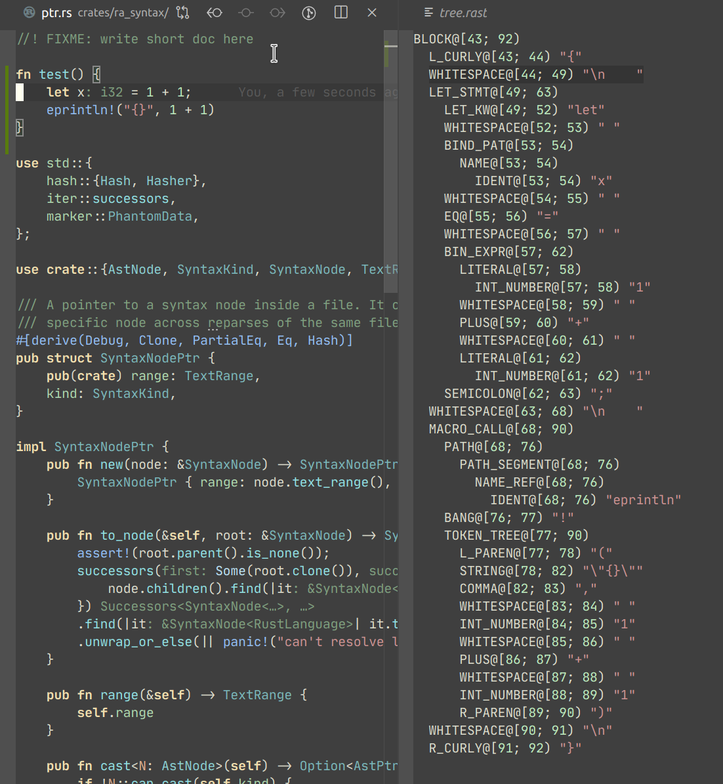Select LITERAL@[57; 58) row
Viewport: 723px width, 784px height.
coord(520,269)
